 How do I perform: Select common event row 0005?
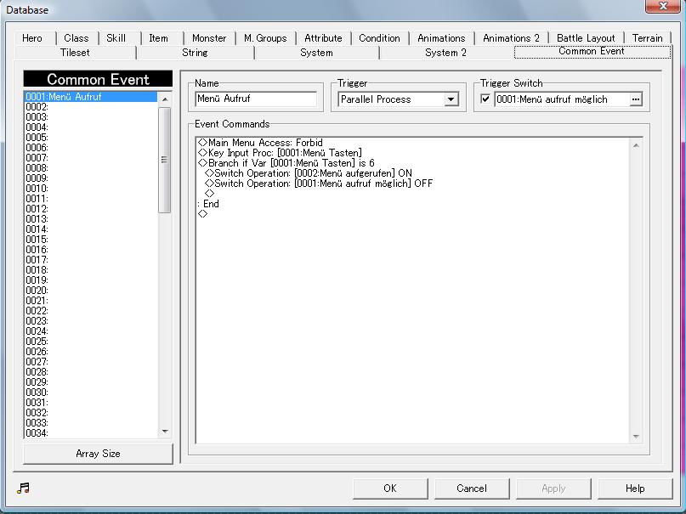[x=91, y=138]
